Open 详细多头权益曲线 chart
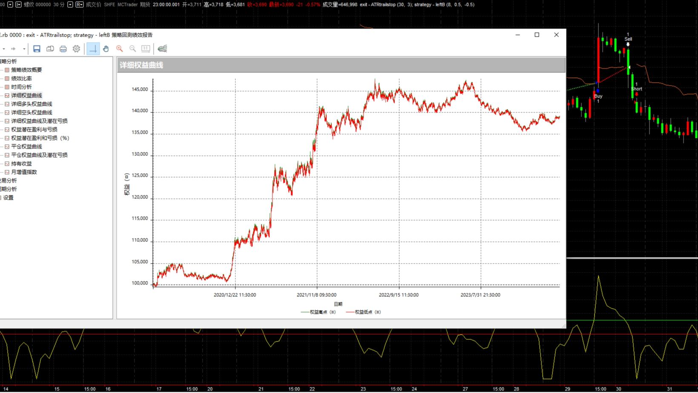The height and width of the screenshot is (393, 698). point(31,104)
